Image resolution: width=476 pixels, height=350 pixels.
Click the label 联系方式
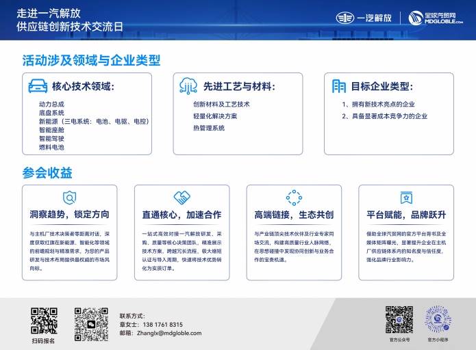pyautogui.click(x=132, y=316)
